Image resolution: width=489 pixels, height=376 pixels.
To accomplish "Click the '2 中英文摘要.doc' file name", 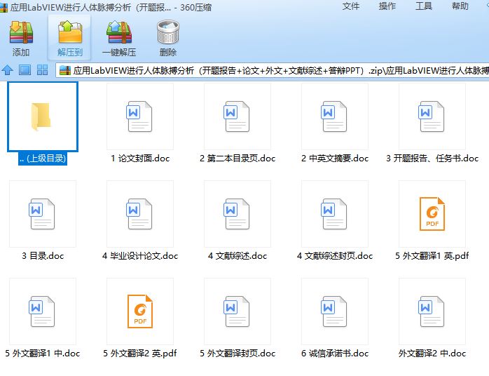I will click(335, 159).
